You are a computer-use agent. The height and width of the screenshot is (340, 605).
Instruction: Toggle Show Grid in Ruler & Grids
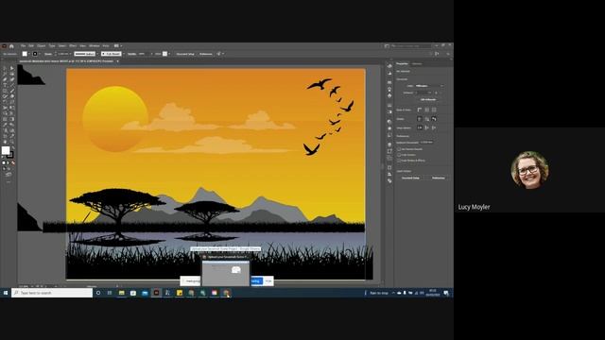coord(426,110)
